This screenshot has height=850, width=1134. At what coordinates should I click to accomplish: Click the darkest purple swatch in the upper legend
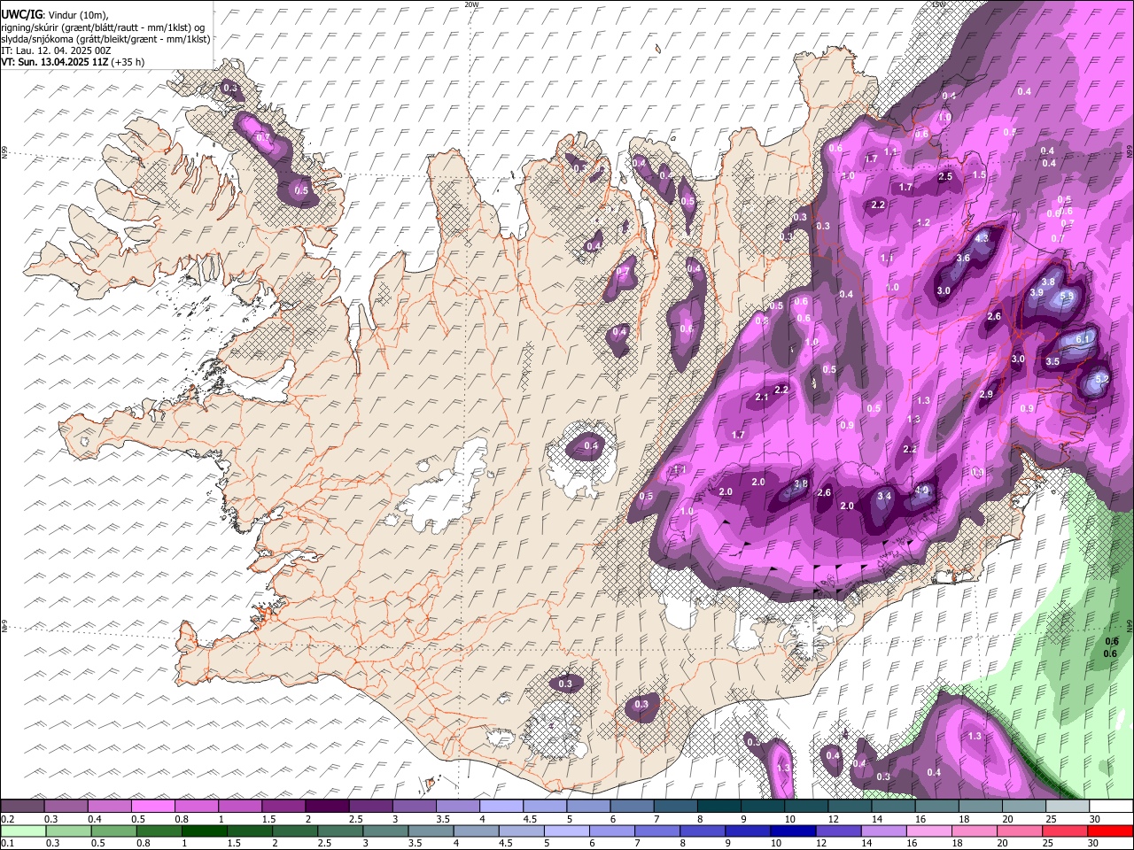click(x=327, y=807)
